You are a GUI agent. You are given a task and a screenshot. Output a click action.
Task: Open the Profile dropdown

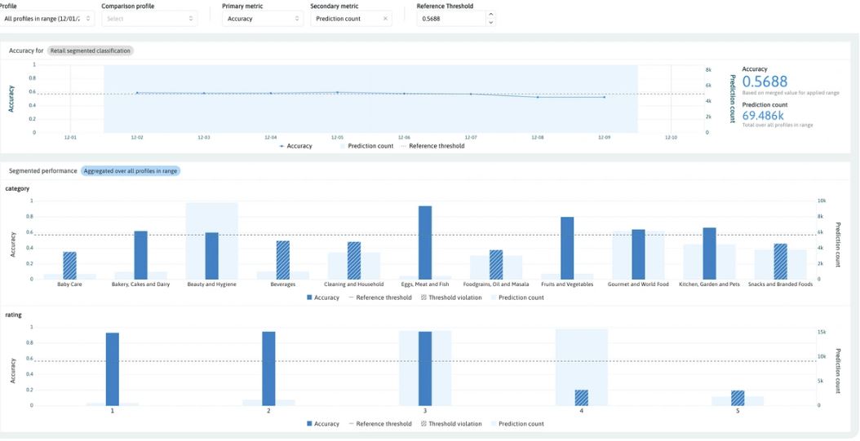coord(47,18)
